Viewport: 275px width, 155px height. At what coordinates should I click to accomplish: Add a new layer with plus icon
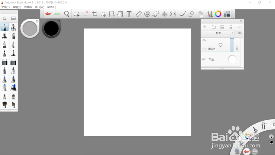(x=205, y=27)
